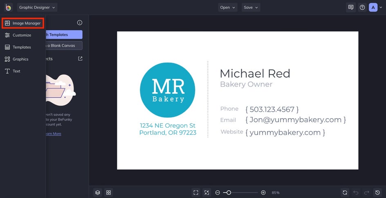
Task: Click the collapse-to-fill screen icon
Action: [x=206, y=193]
